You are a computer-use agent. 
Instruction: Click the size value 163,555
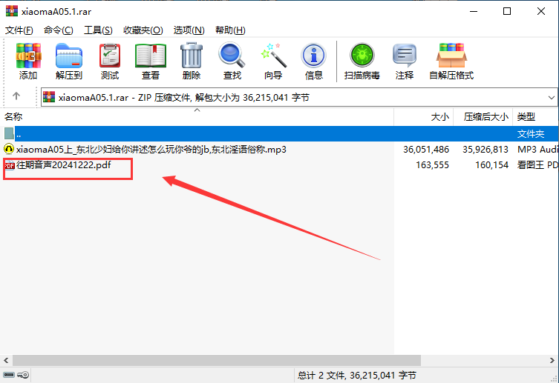[x=432, y=165]
